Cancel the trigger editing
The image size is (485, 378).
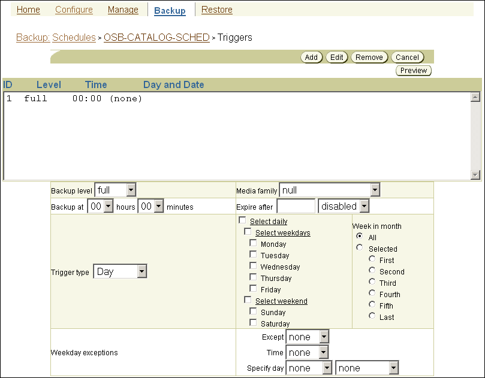point(407,57)
